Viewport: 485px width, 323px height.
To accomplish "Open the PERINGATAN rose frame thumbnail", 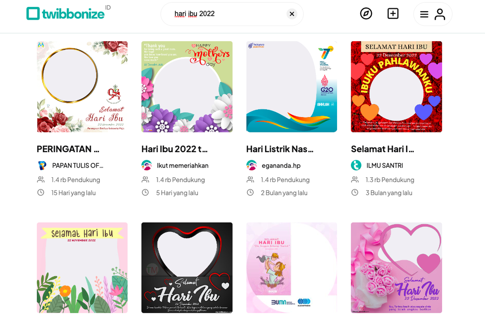I will click(x=82, y=86).
